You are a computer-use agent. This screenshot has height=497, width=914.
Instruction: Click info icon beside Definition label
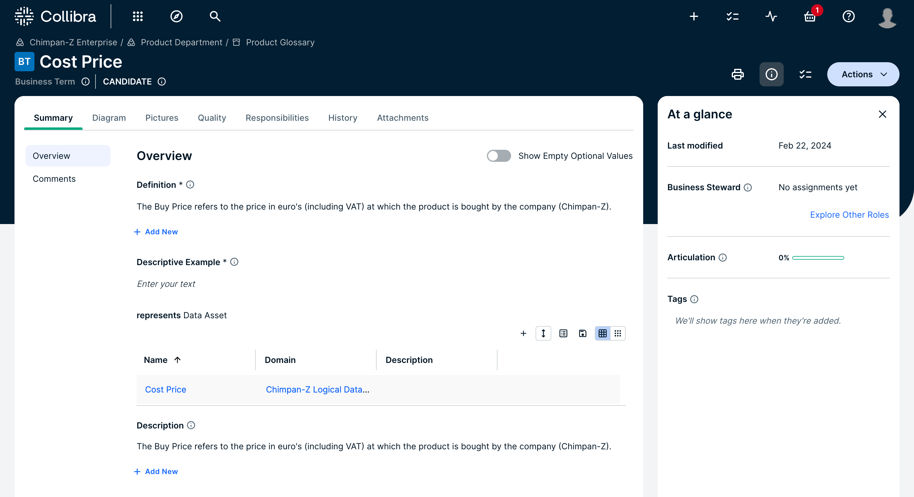pos(190,185)
